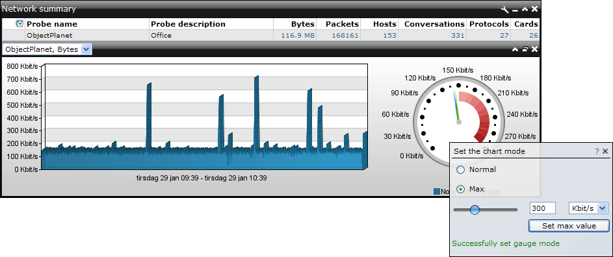Viewport: 613px width, 257px height.
Task: Open the Kbit/s unit dropdown
Action: 588,208
